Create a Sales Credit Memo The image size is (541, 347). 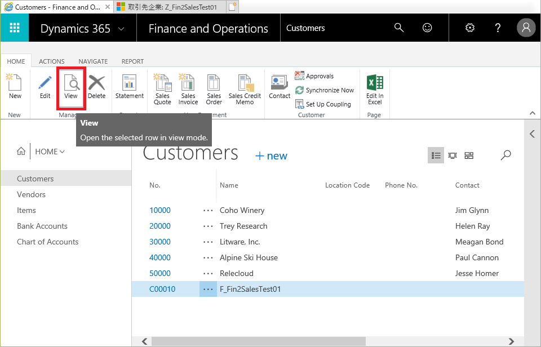click(245, 90)
